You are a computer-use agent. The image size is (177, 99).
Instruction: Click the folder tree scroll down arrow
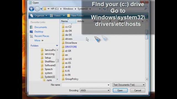coord(57,79)
